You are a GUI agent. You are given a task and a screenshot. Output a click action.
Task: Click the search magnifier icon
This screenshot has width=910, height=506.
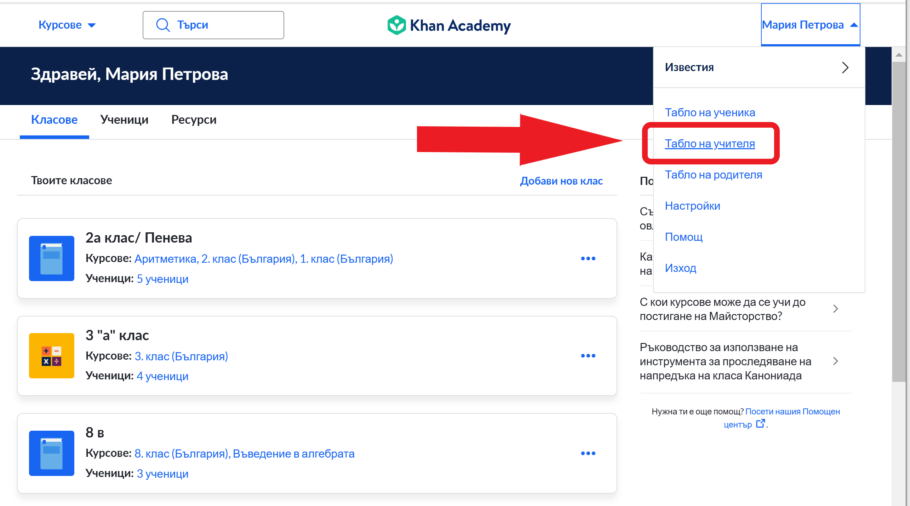[163, 25]
